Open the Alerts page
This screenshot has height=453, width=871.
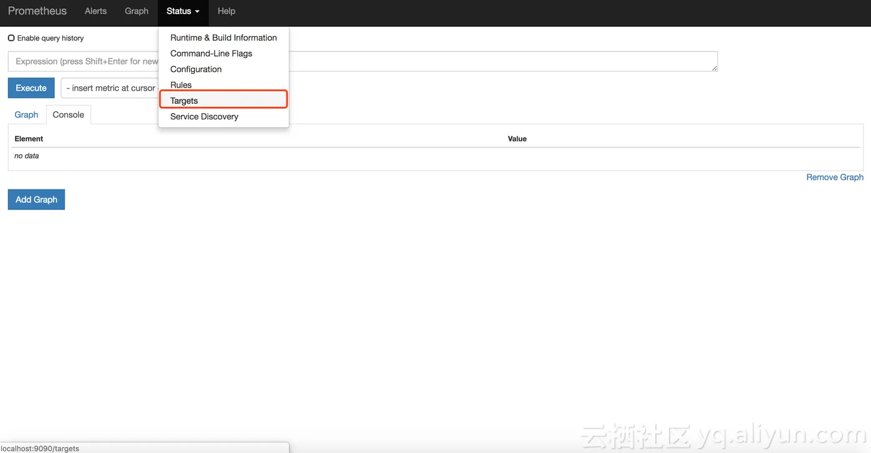point(96,11)
